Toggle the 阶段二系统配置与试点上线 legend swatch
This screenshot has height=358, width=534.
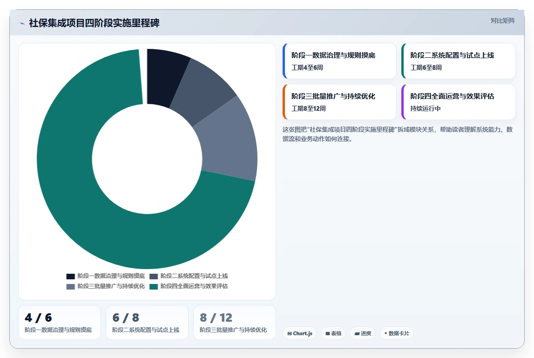(x=154, y=276)
